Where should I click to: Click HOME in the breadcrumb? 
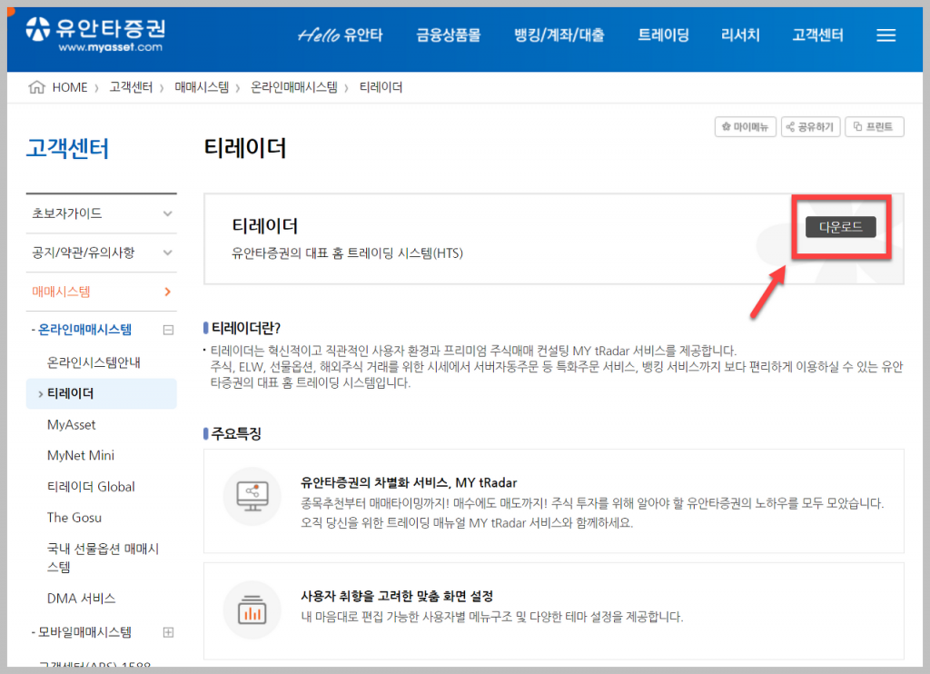(x=69, y=87)
